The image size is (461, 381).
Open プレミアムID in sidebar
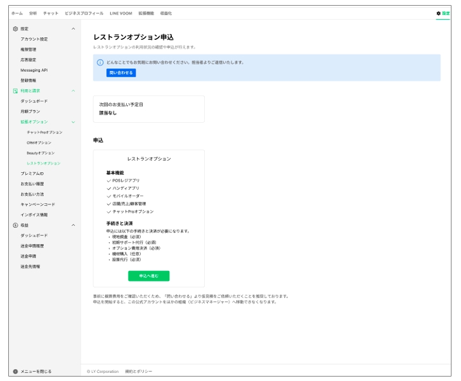pyautogui.click(x=32, y=173)
